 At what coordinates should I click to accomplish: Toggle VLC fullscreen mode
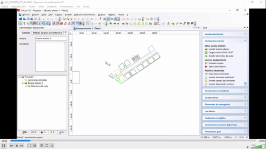29,146
